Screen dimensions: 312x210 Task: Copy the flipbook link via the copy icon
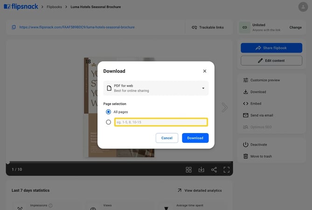(14, 27)
